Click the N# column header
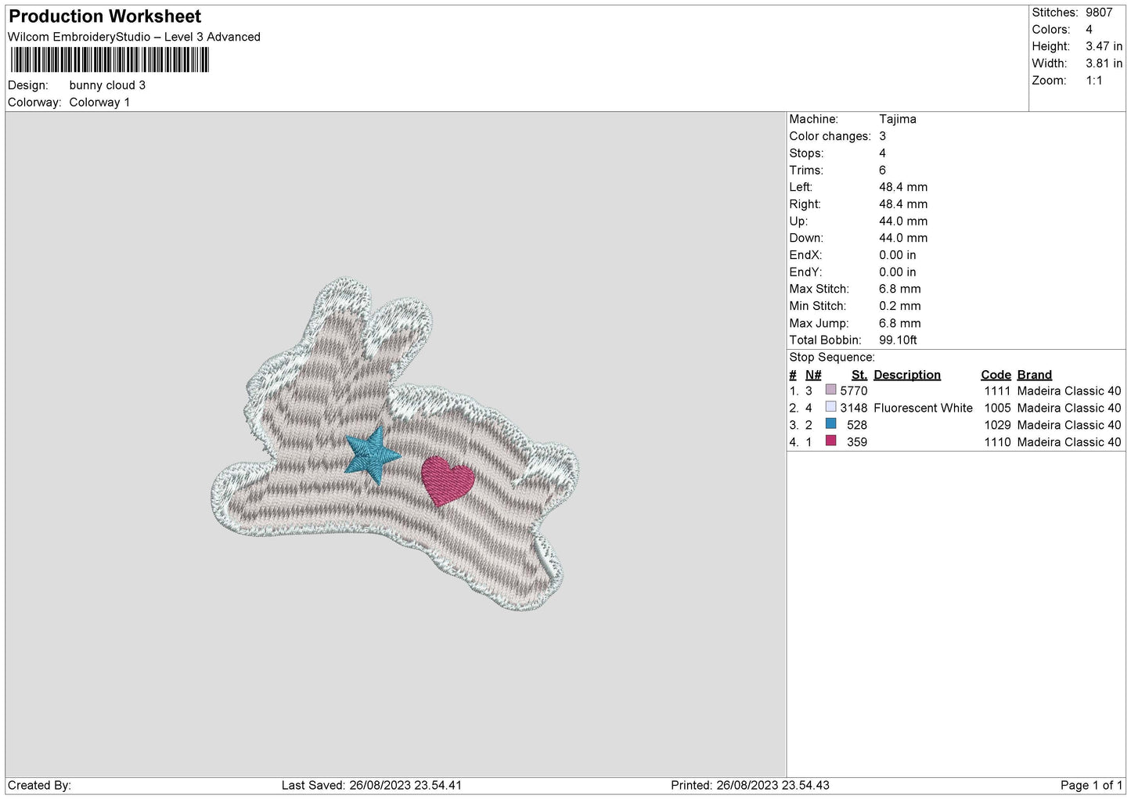 813,375
